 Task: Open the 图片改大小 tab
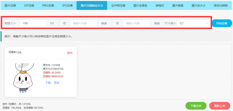coord(199,6)
